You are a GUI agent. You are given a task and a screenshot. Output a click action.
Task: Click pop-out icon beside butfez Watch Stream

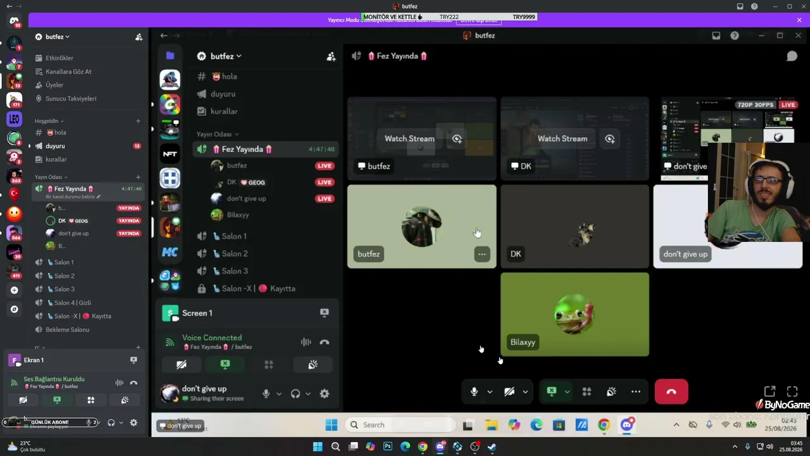click(x=457, y=139)
